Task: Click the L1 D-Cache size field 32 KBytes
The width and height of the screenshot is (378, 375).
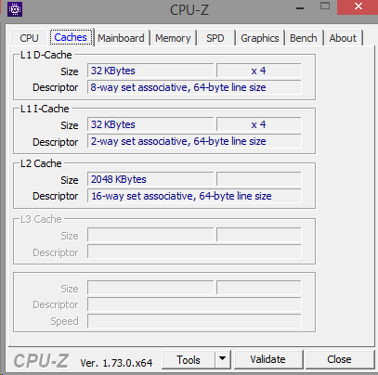Action: (150, 71)
